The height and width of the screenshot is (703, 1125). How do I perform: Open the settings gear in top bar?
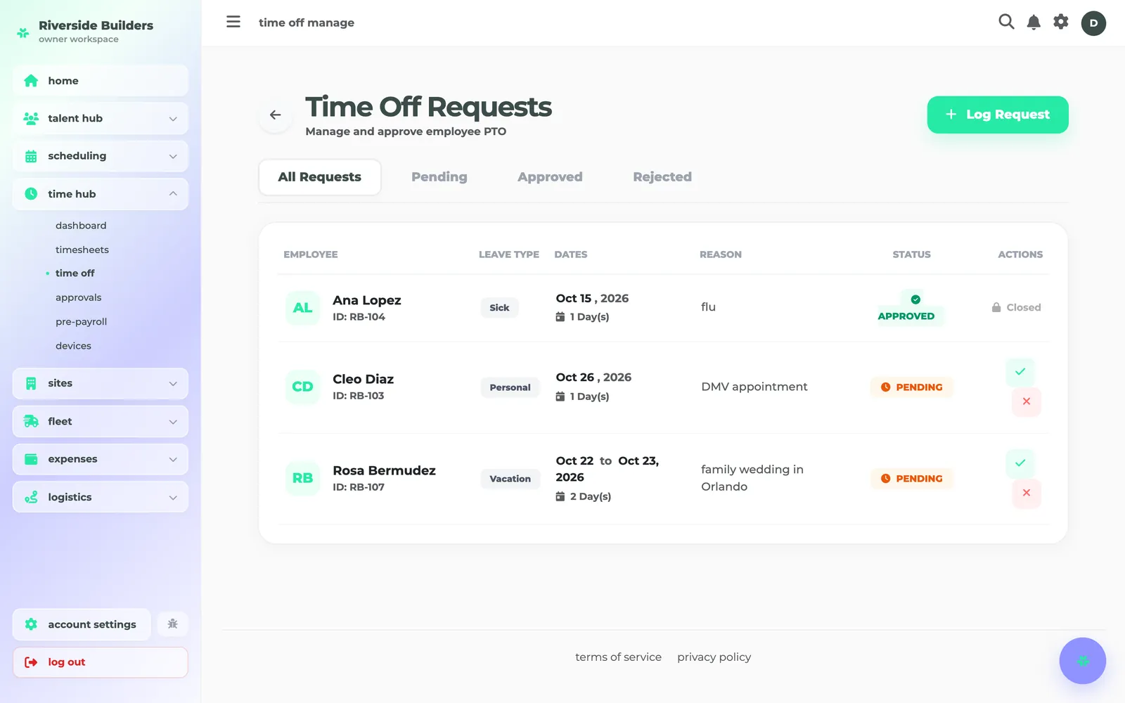point(1061,22)
